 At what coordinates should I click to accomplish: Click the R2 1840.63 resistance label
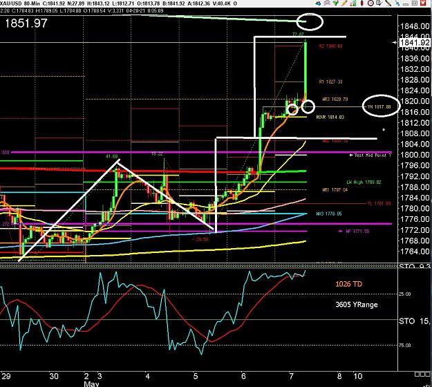[x=330, y=46]
